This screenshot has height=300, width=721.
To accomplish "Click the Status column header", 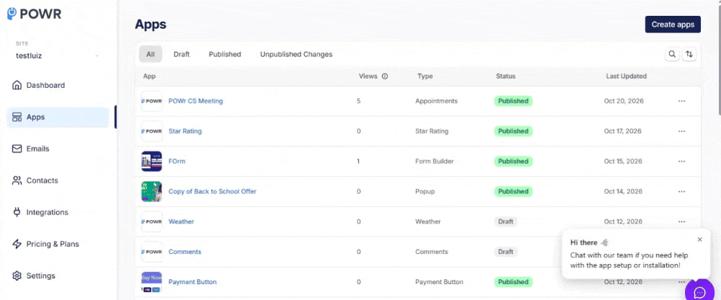I will [506, 76].
